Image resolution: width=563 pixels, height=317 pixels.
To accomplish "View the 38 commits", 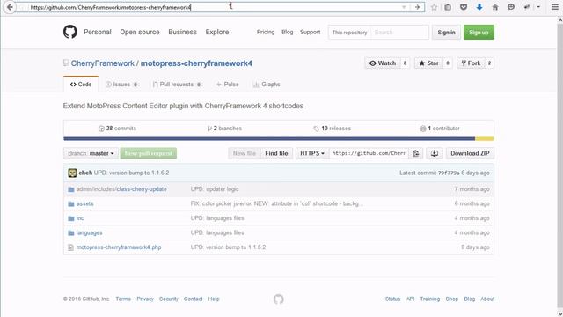I will point(117,129).
